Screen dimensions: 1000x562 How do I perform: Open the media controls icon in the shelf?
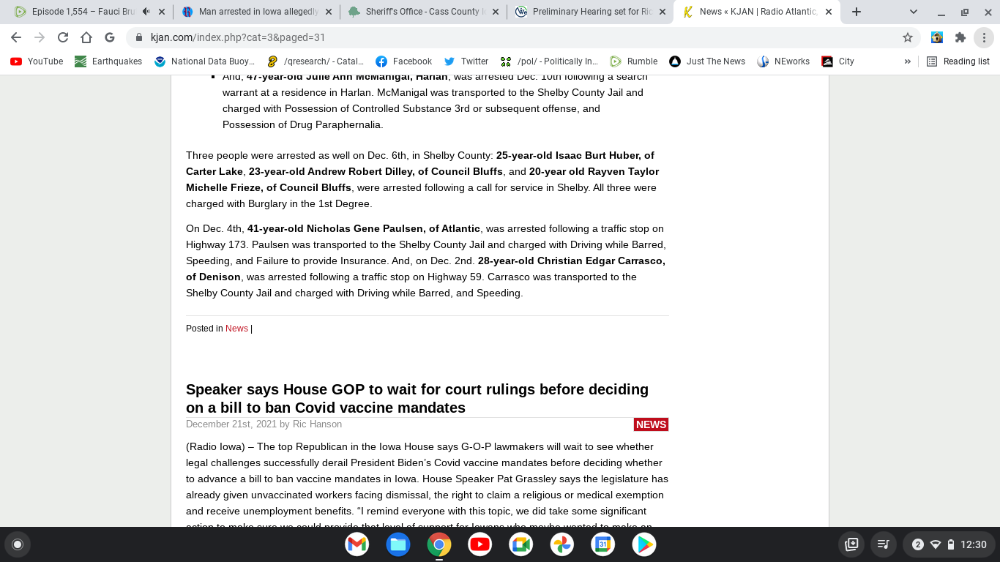coord(883,544)
